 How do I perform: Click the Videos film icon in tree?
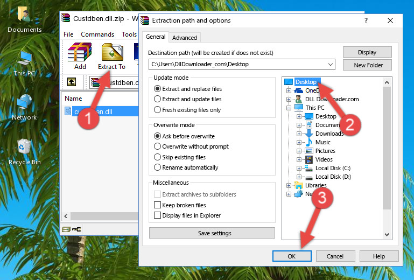click(x=308, y=159)
